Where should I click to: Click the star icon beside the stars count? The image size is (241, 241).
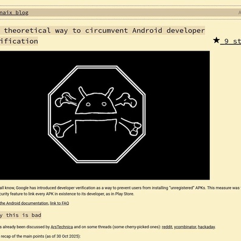[217, 40]
